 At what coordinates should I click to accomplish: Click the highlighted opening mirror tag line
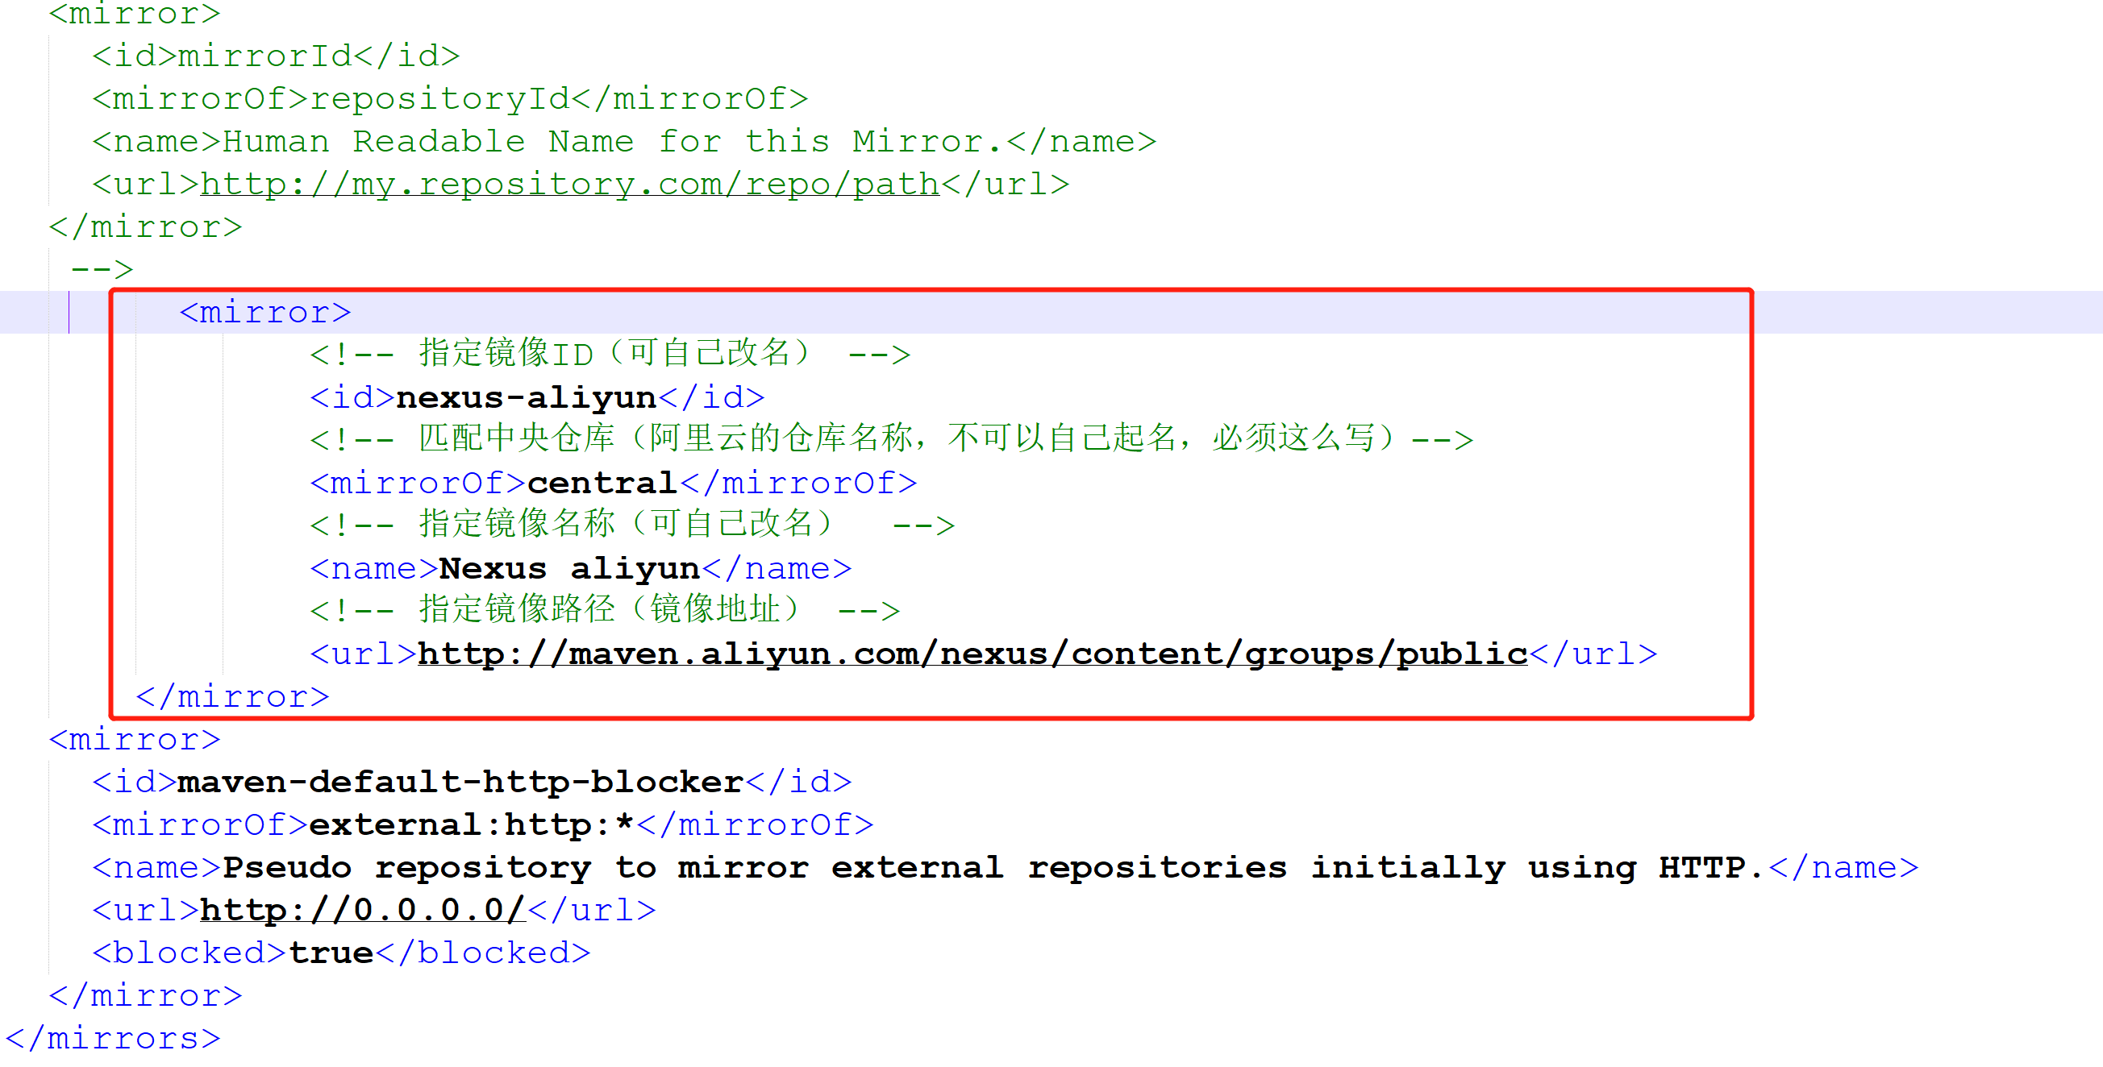tap(264, 313)
